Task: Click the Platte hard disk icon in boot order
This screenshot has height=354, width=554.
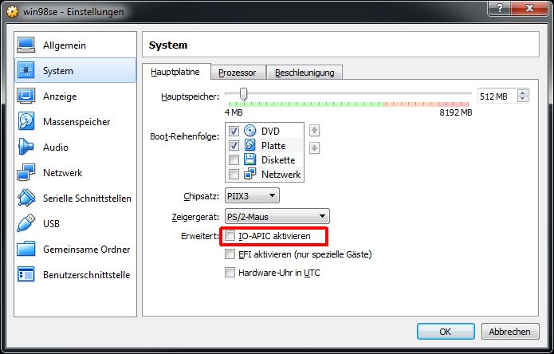Action: click(249, 145)
